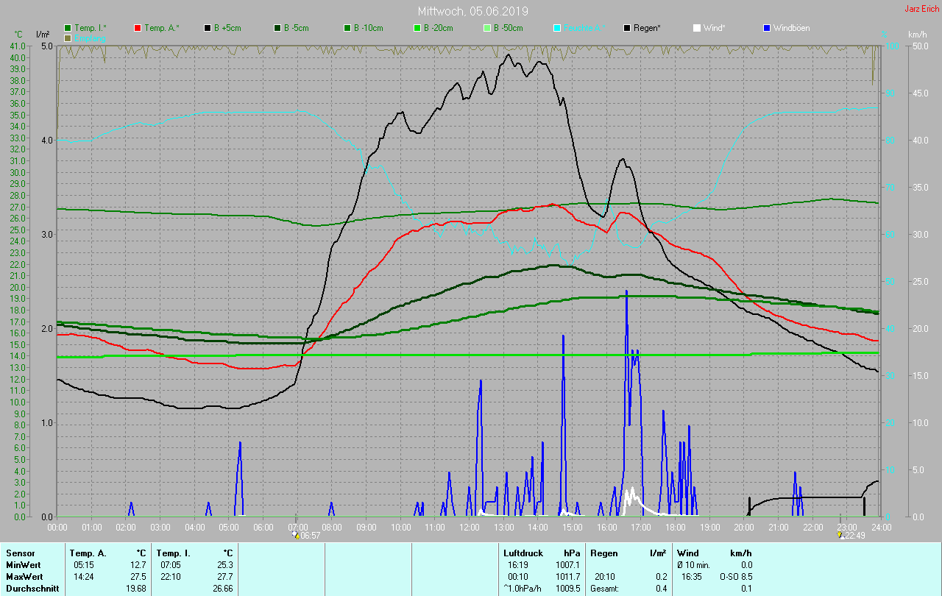Viewport: 942px width, 596px height.
Task: Click the sunset icon at 22:49
Action: click(841, 535)
